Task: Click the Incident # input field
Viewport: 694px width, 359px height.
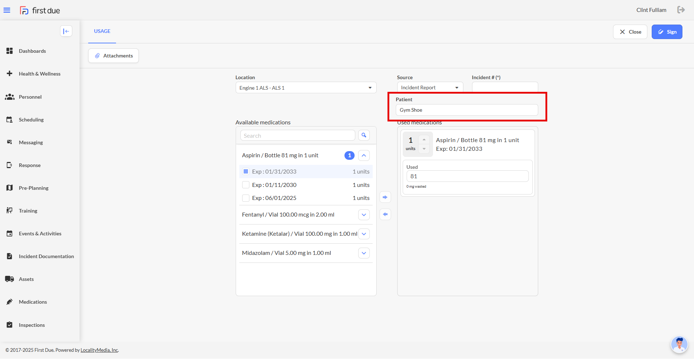Action: 505,87
